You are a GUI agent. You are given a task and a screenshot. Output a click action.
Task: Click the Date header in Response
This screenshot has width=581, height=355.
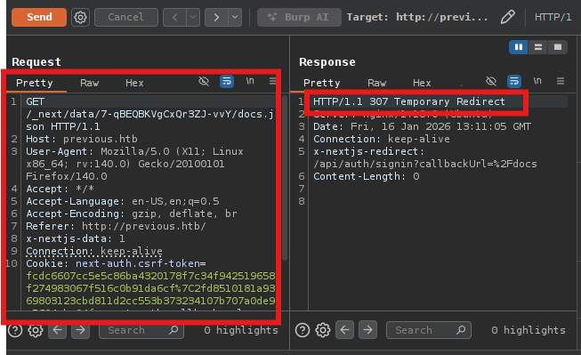pyautogui.click(x=422, y=126)
